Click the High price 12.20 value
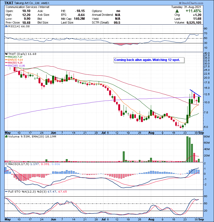The width and height of the screenshot is (214, 222). [x=26, y=15]
